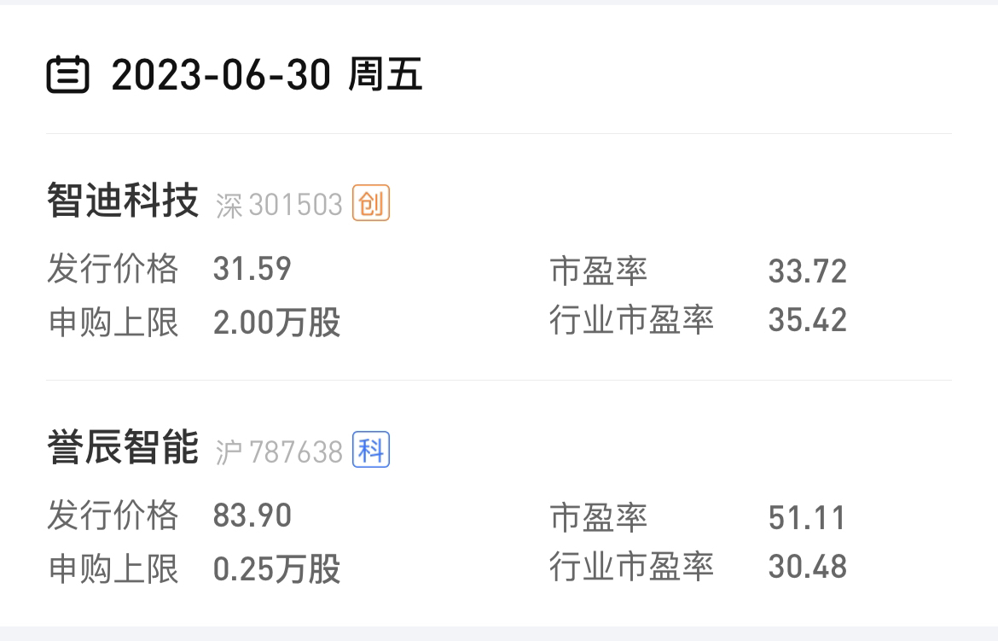
Task: Tap the calendar icon beside the date
Action: (67, 74)
